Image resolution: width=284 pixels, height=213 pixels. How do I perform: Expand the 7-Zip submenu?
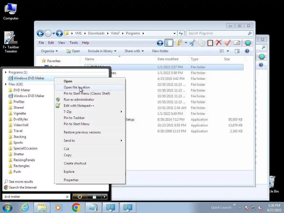coord(90,112)
